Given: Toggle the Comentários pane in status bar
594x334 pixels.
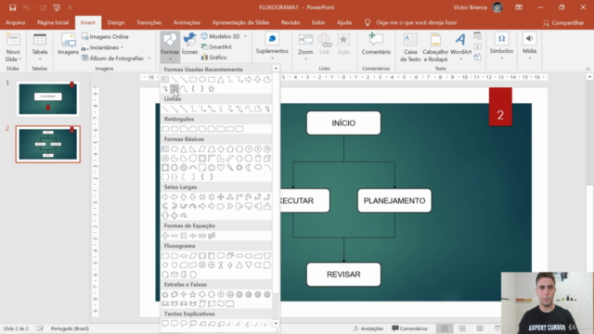Looking at the screenshot, I should pyautogui.click(x=409, y=328).
